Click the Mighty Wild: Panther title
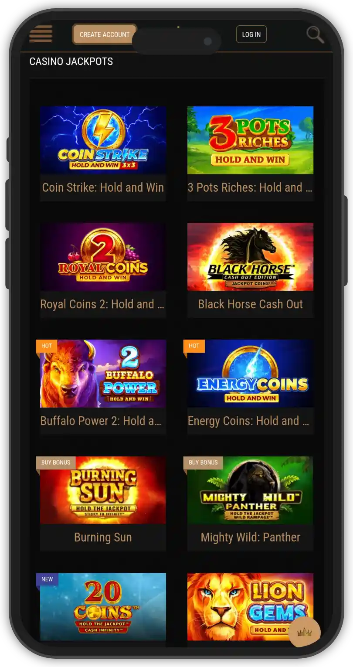 coord(250,538)
